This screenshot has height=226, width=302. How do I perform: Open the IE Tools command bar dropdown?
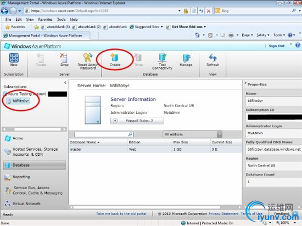[279, 35]
